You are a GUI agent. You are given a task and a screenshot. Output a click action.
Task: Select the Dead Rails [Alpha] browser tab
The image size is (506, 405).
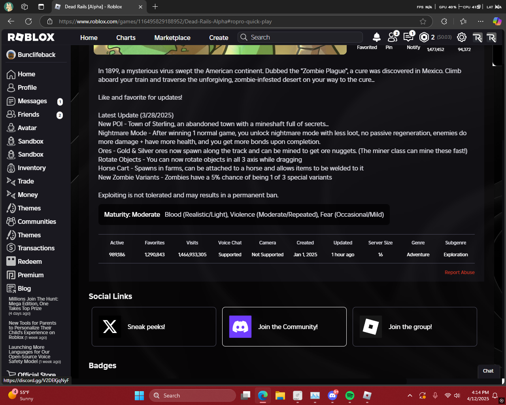coord(99,7)
